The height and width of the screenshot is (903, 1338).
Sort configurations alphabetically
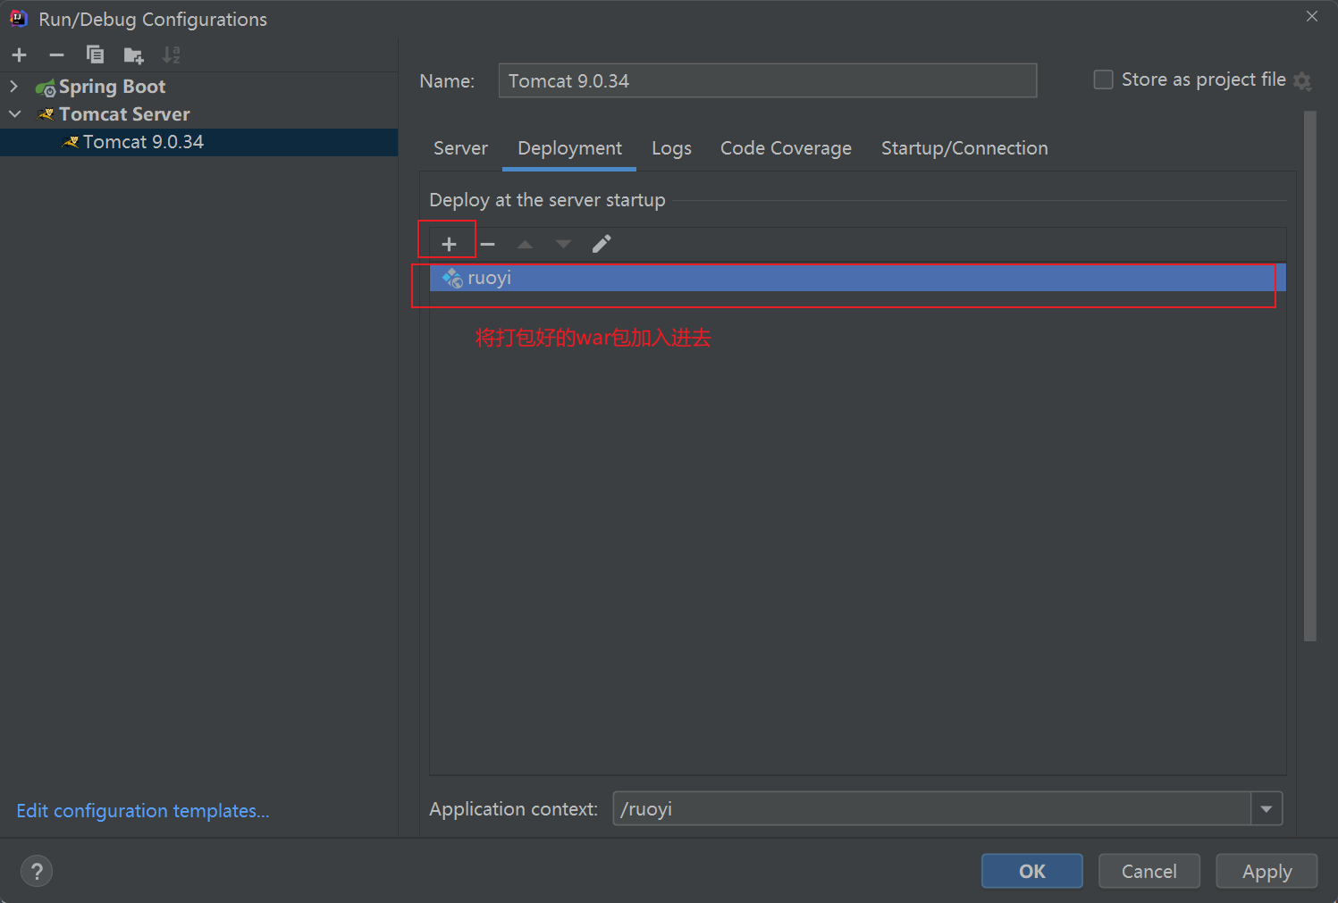[172, 55]
